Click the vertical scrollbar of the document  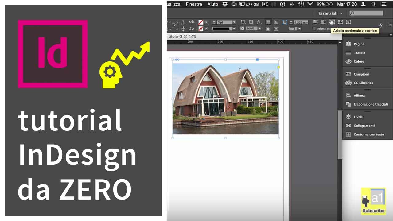coord(340,134)
